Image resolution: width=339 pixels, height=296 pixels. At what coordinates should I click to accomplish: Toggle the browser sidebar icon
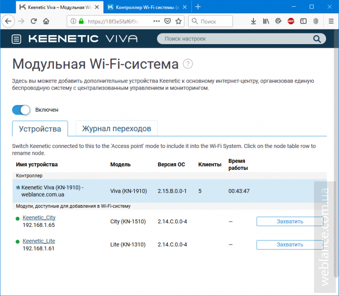pos(303,21)
